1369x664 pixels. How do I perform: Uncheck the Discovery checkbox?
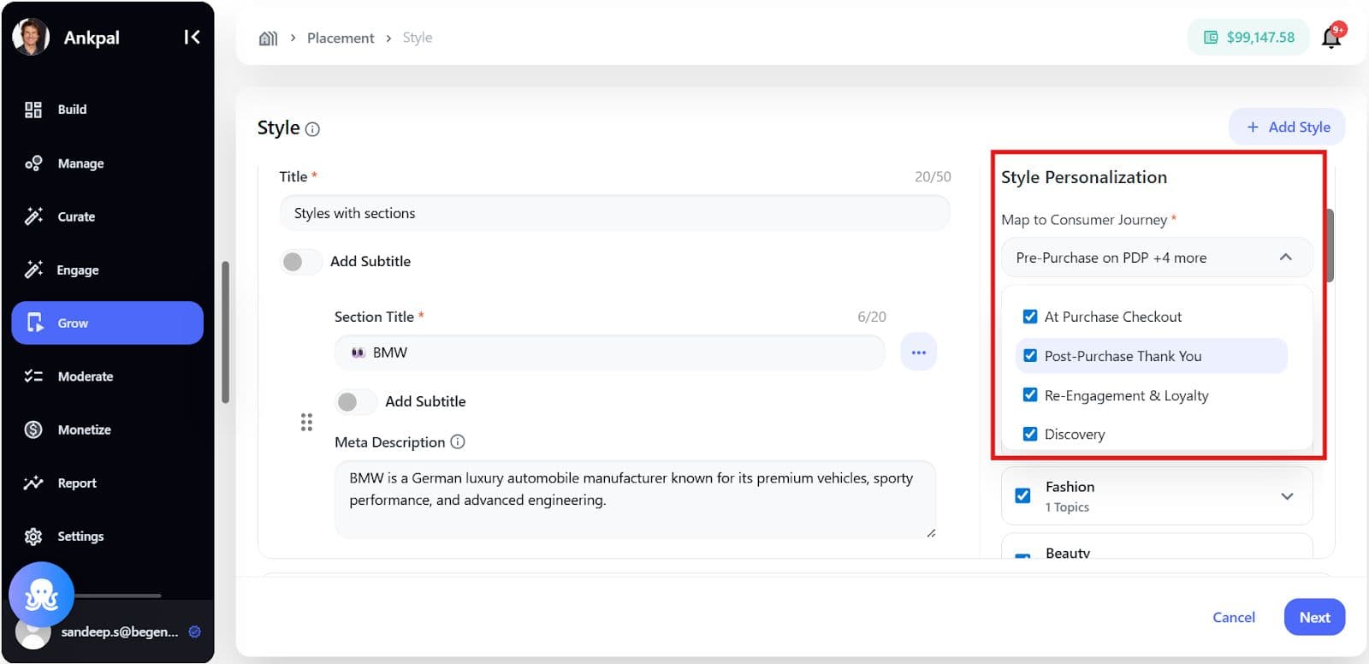[x=1030, y=434]
